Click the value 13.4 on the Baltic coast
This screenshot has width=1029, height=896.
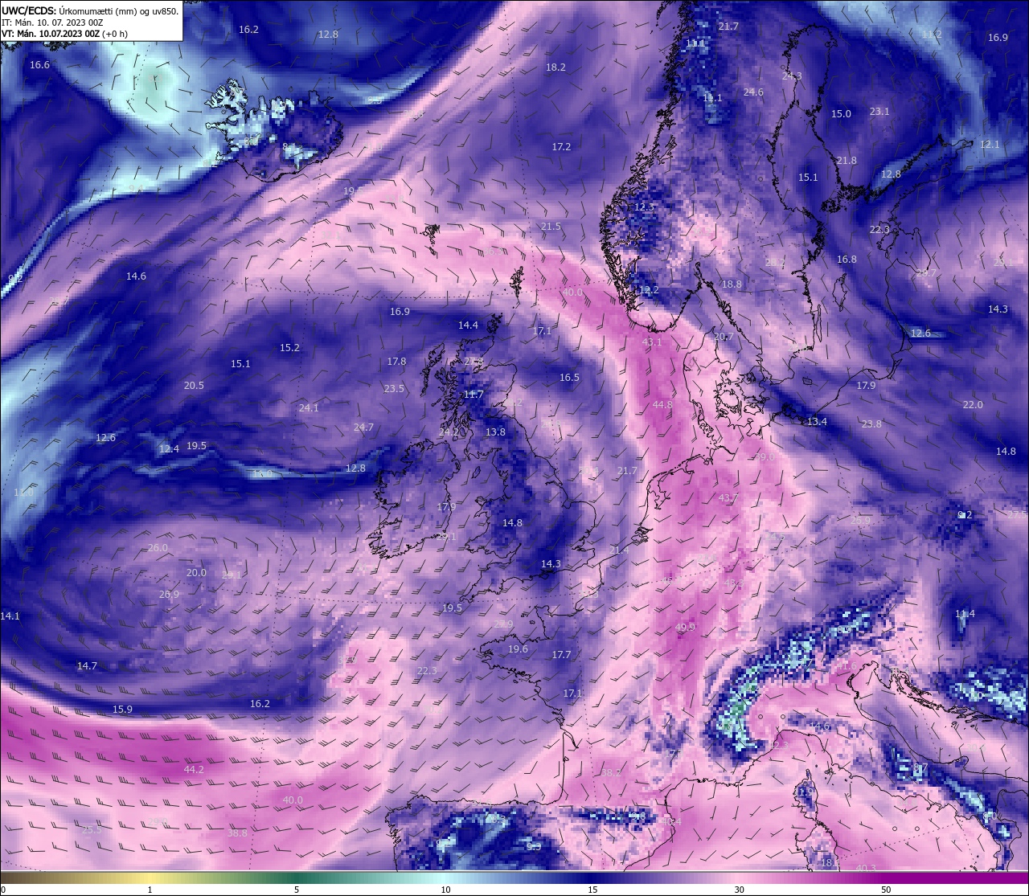click(x=817, y=422)
